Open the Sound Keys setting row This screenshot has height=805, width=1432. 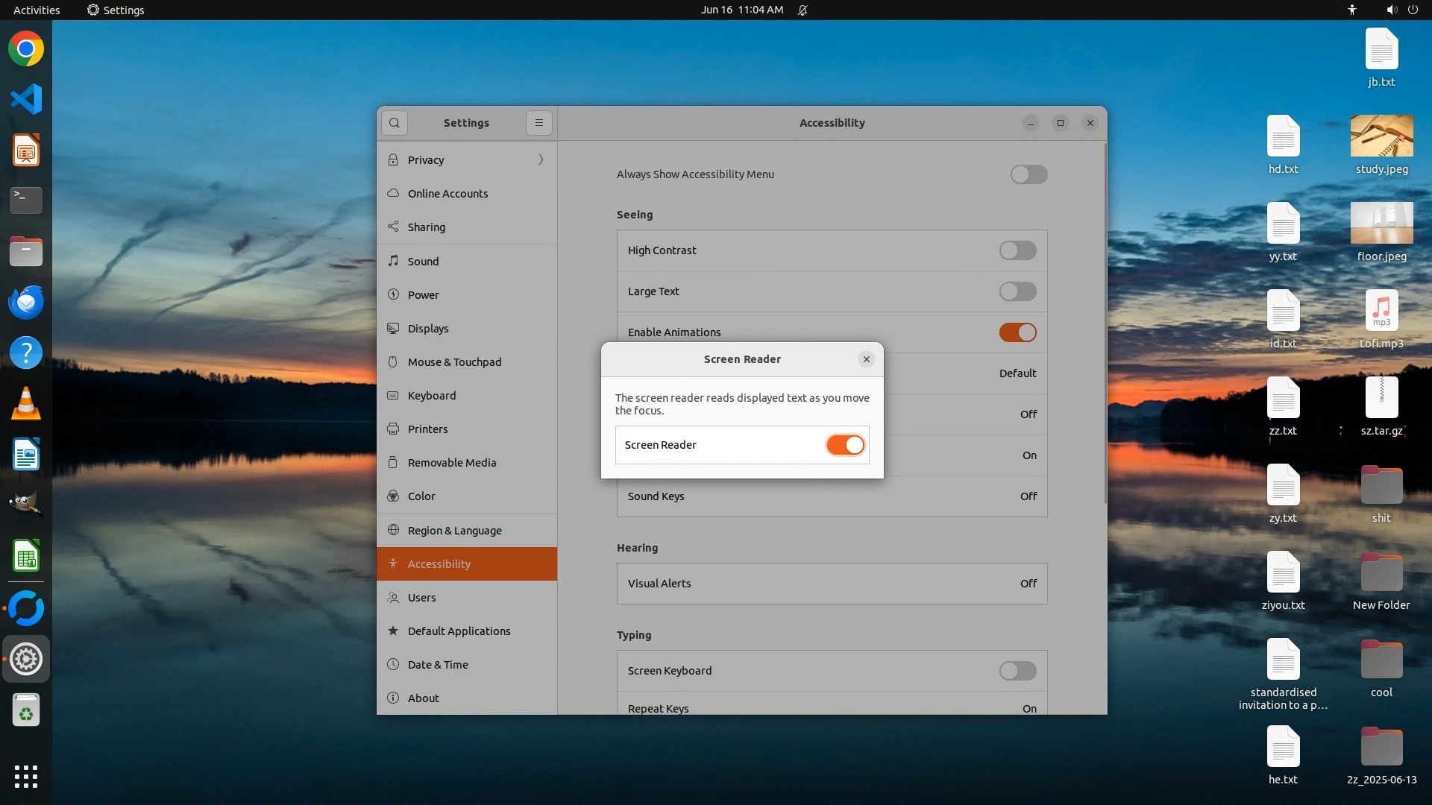pyautogui.click(x=832, y=496)
